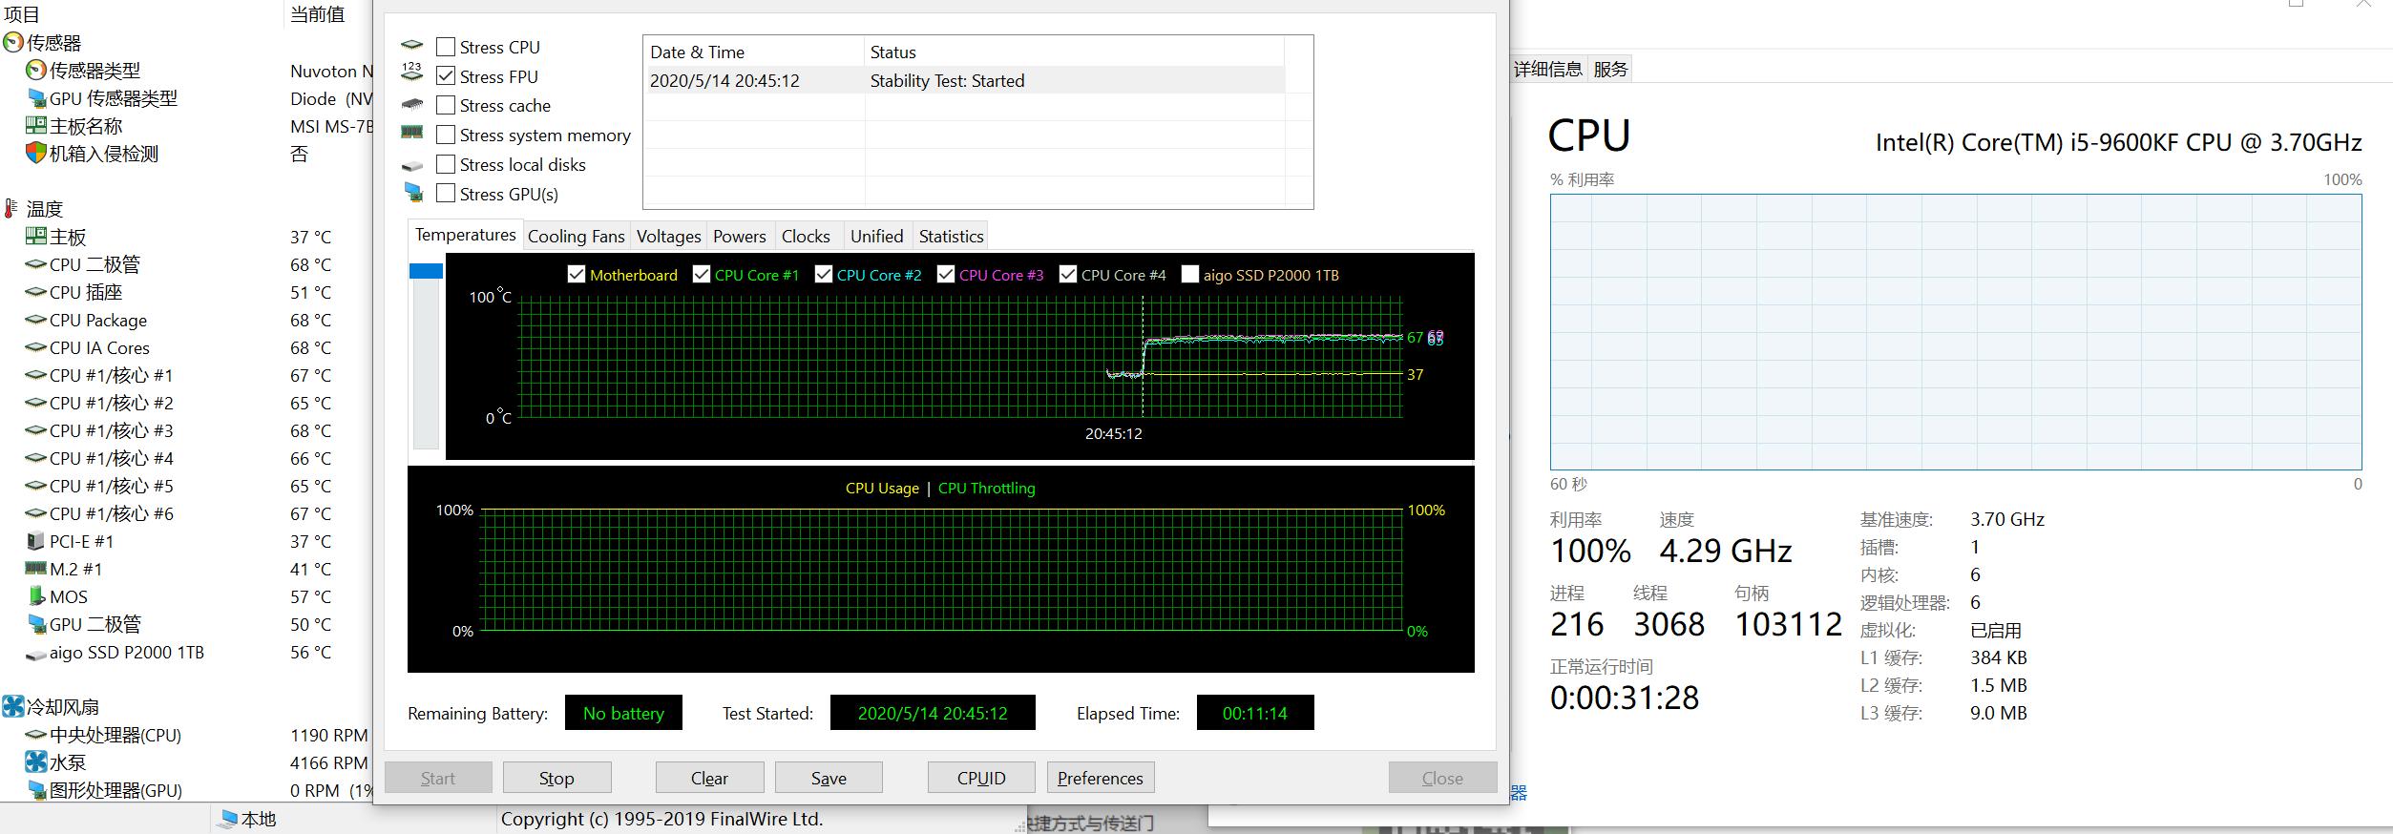Click the Stress cache chip icon

(x=411, y=104)
